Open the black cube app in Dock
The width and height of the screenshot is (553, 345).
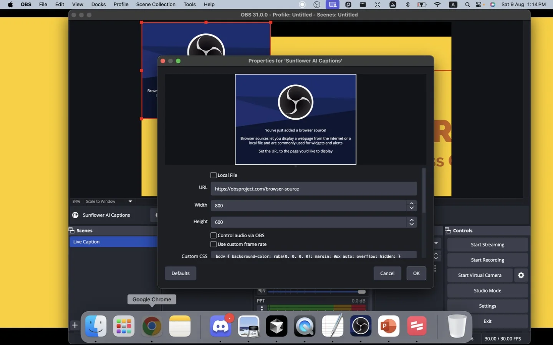[x=276, y=326]
